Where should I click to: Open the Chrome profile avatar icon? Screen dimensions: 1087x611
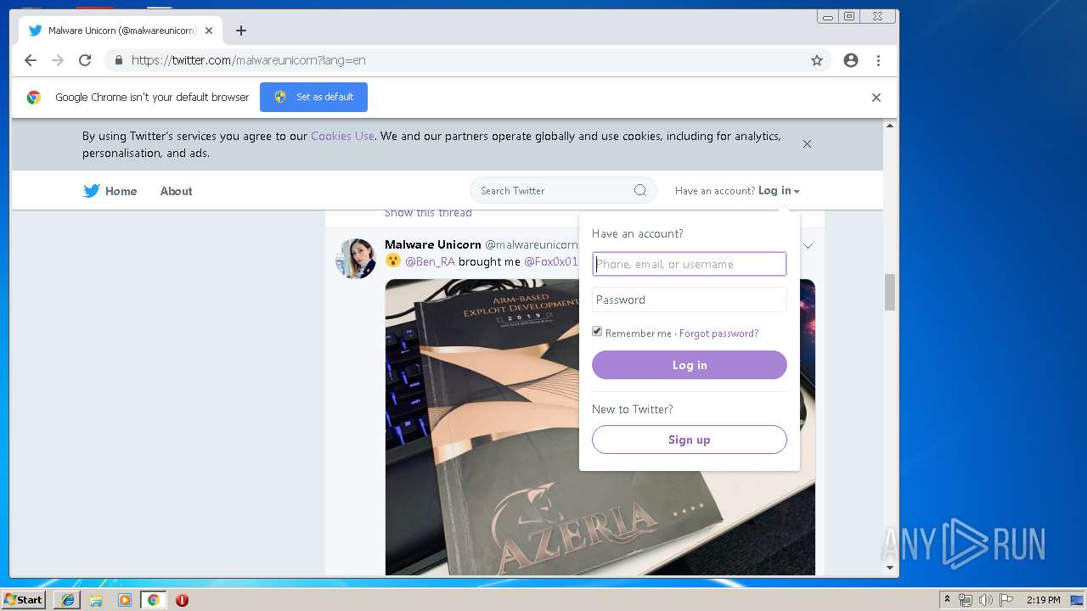(x=851, y=60)
